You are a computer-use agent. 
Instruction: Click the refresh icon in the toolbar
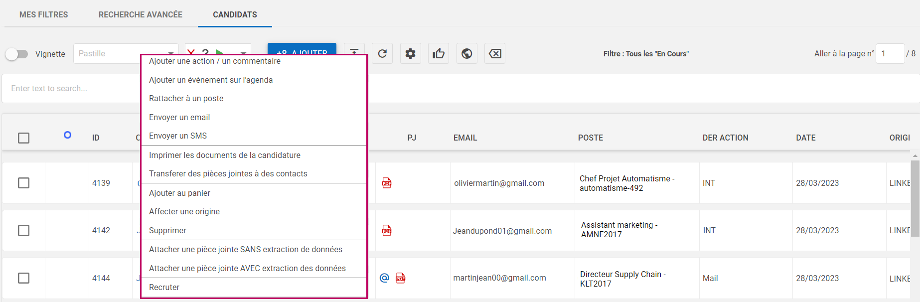tap(382, 54)
